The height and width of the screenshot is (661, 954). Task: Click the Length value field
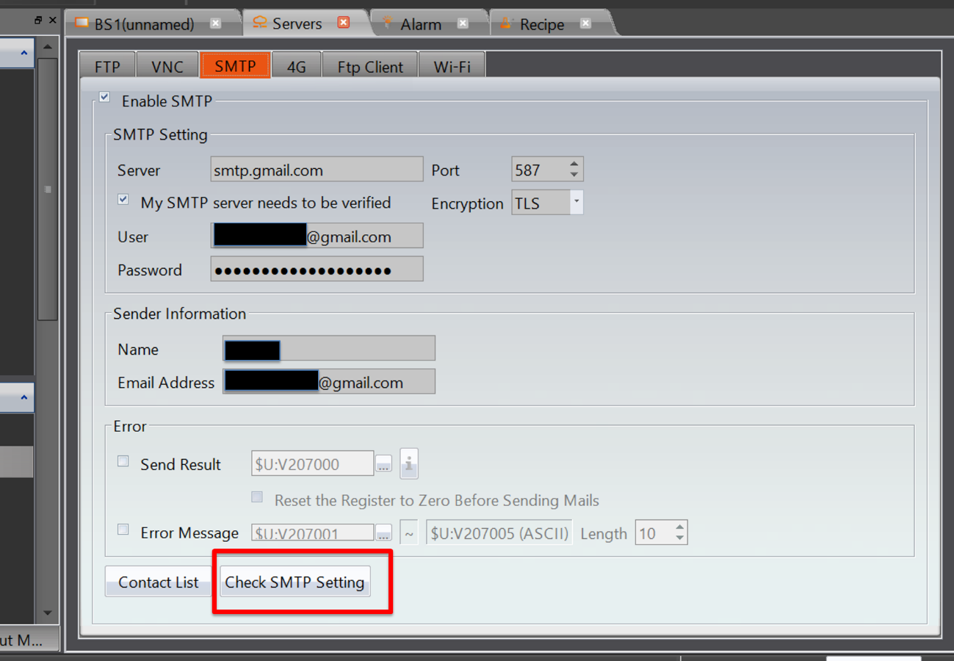point(654,533)
